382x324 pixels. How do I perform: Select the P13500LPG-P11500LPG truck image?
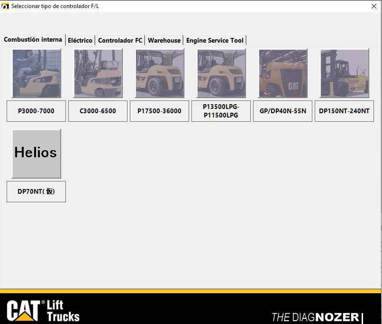pyautogui.click(x=221, y=73)
